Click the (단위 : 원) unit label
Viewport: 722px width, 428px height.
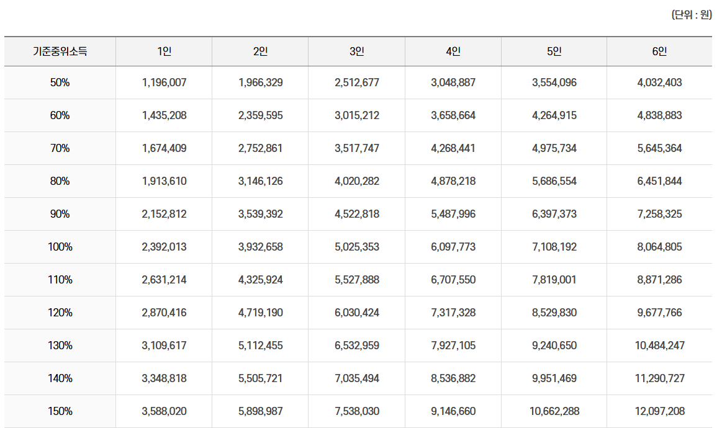(x=692, y=15)
